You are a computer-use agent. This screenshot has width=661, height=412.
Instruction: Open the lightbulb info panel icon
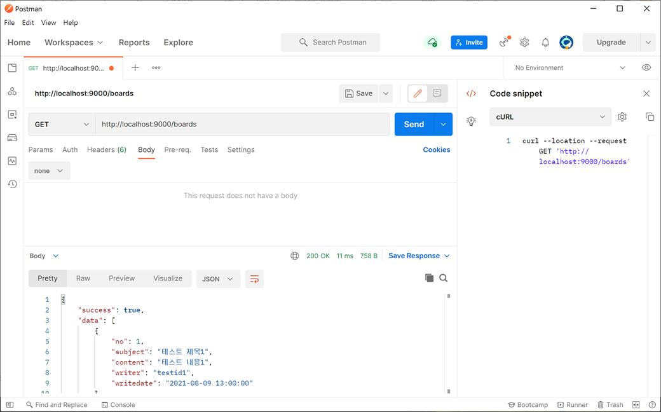point(472,121)
